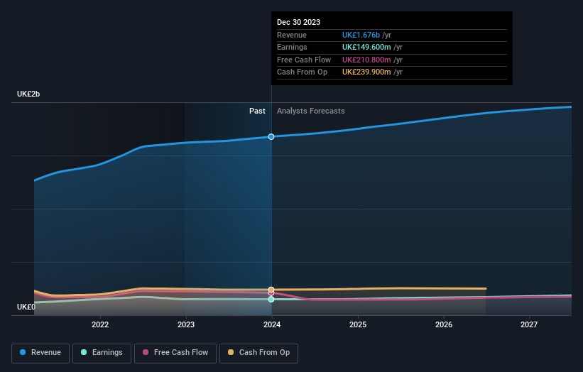The height and width of the screenshot is (372, 583).
Task: Click the Free Cash Flow tooltip row label
Action: tap(304, 60)
